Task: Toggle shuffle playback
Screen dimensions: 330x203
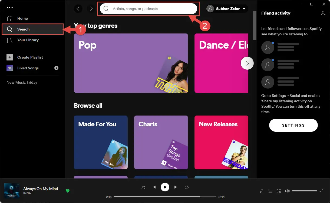Action: tap(143, 187)
